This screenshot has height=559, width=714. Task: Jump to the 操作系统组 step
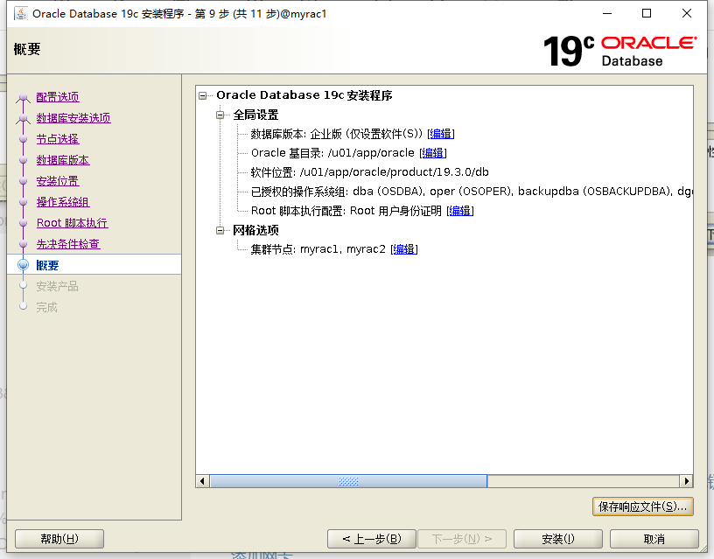(x=63, y=202)
